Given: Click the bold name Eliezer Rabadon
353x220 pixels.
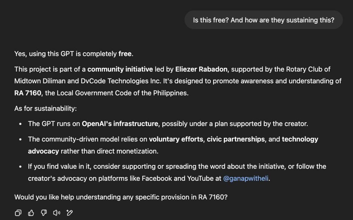Looking at the screenshot, I should point(201,69).
